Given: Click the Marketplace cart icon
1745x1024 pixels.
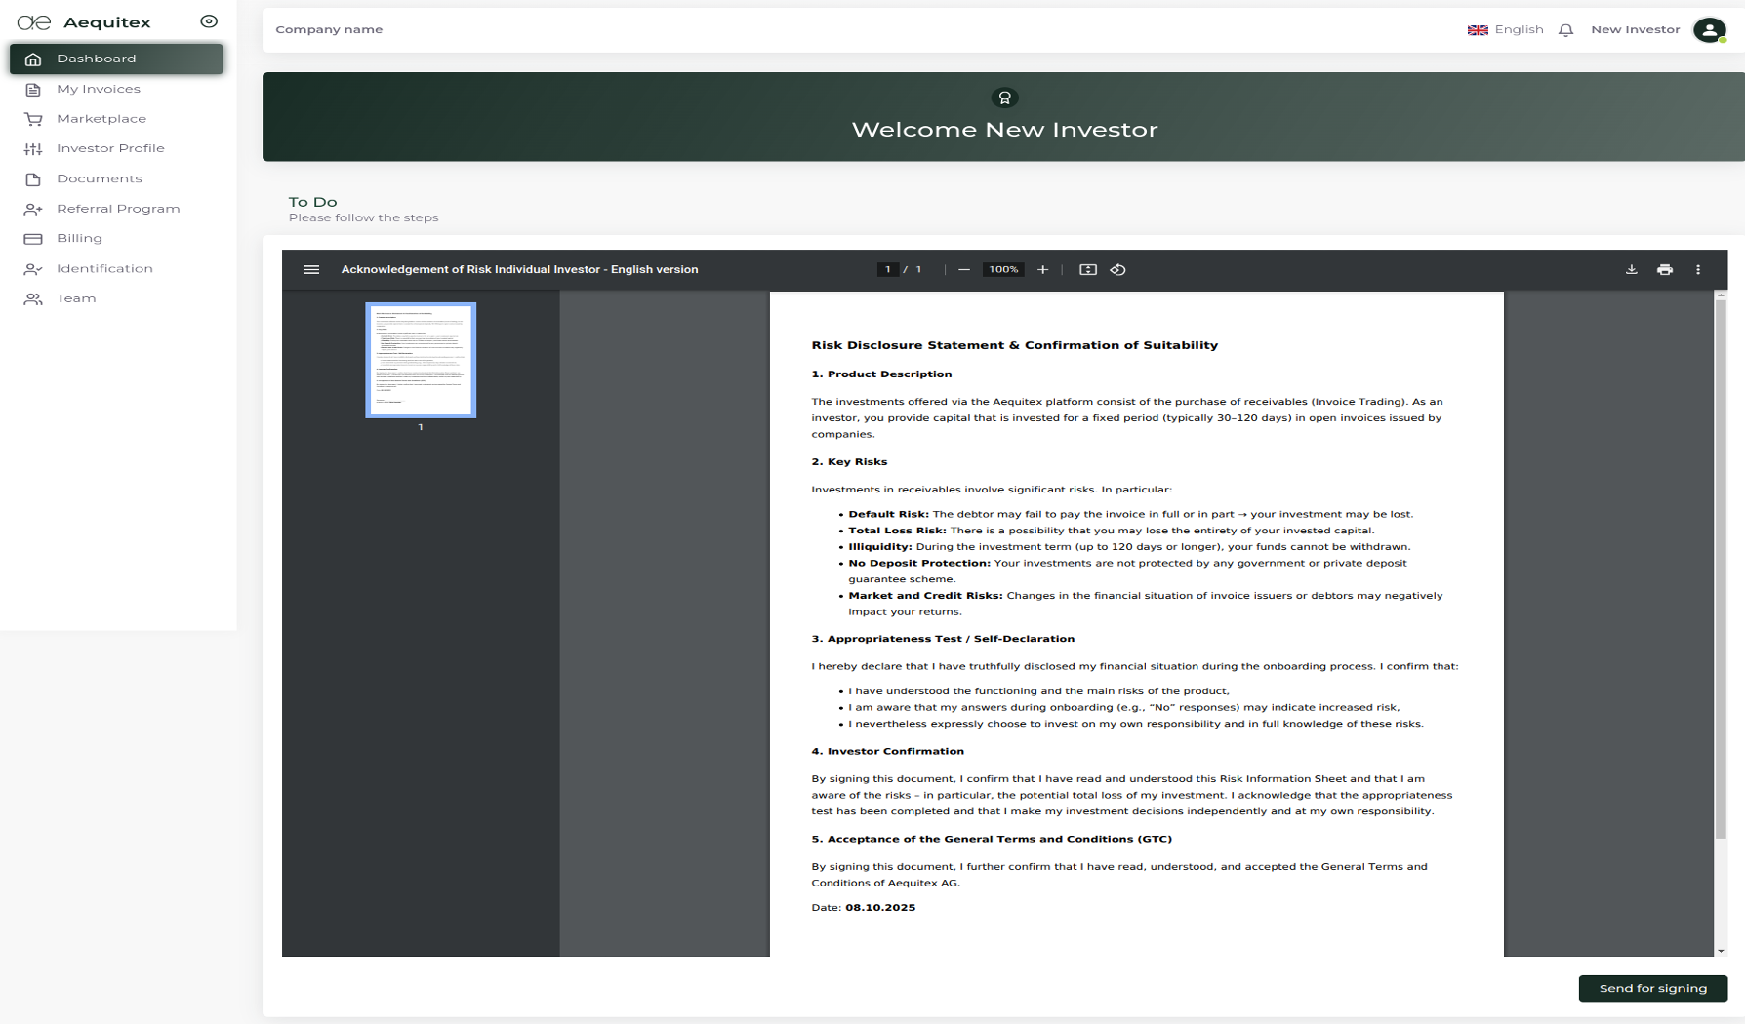Looking at the screenshot, I should [33, 119].
